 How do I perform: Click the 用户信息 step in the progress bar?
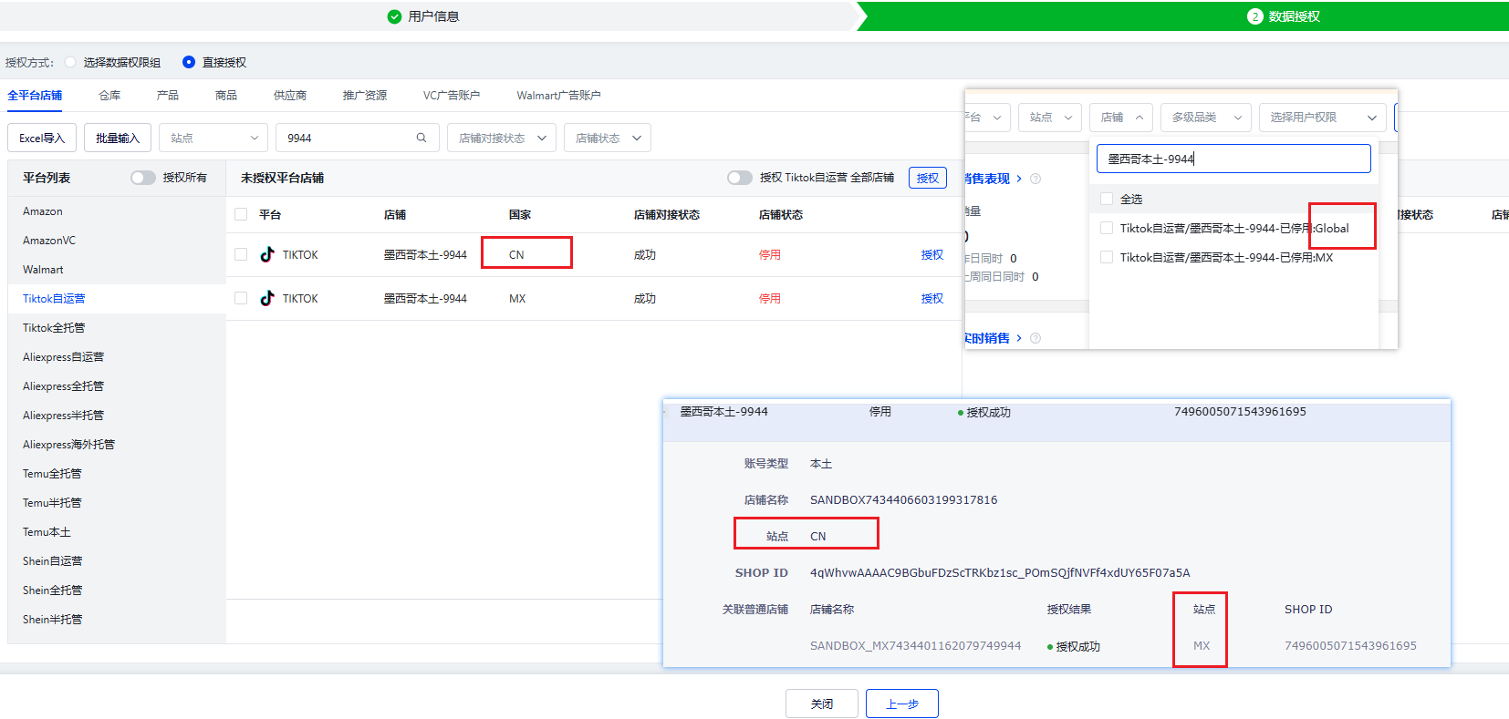[x=433, y=16]
